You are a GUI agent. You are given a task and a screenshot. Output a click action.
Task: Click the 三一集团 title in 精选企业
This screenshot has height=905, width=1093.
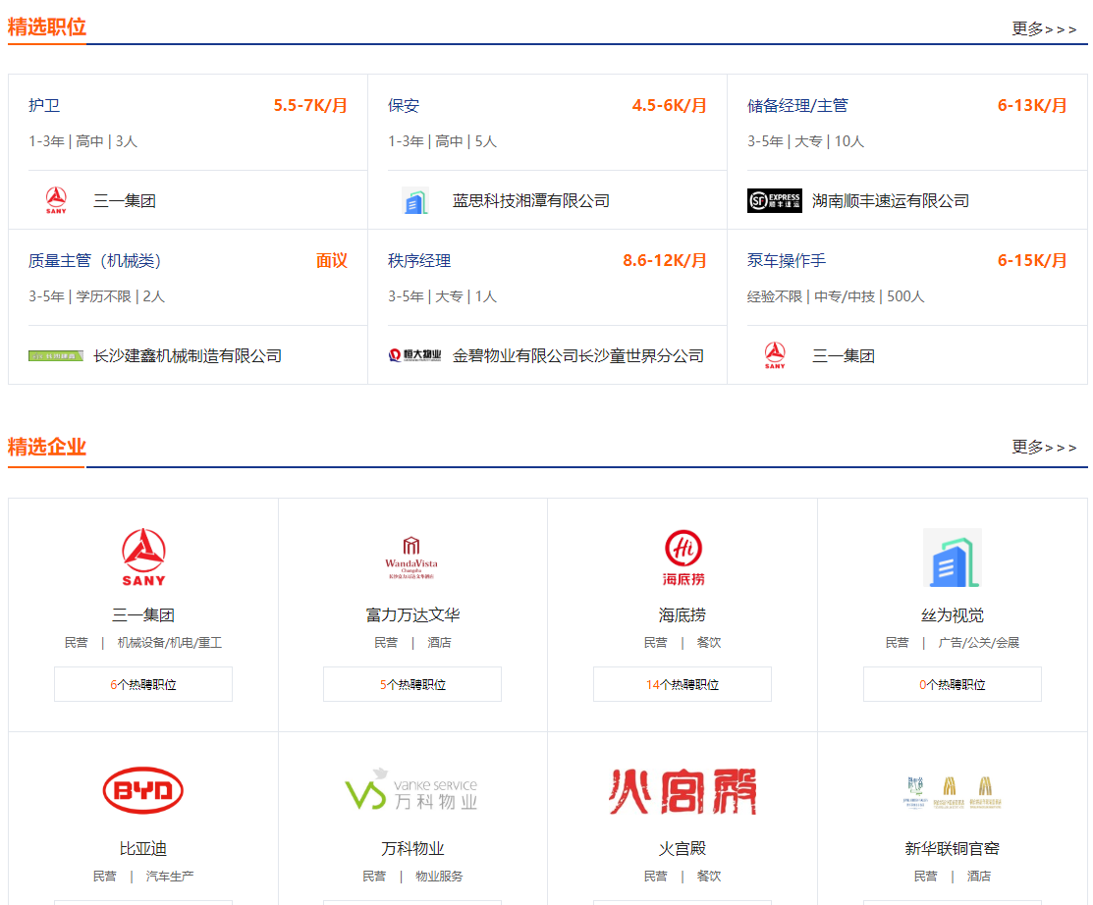(x=143, y=615)
